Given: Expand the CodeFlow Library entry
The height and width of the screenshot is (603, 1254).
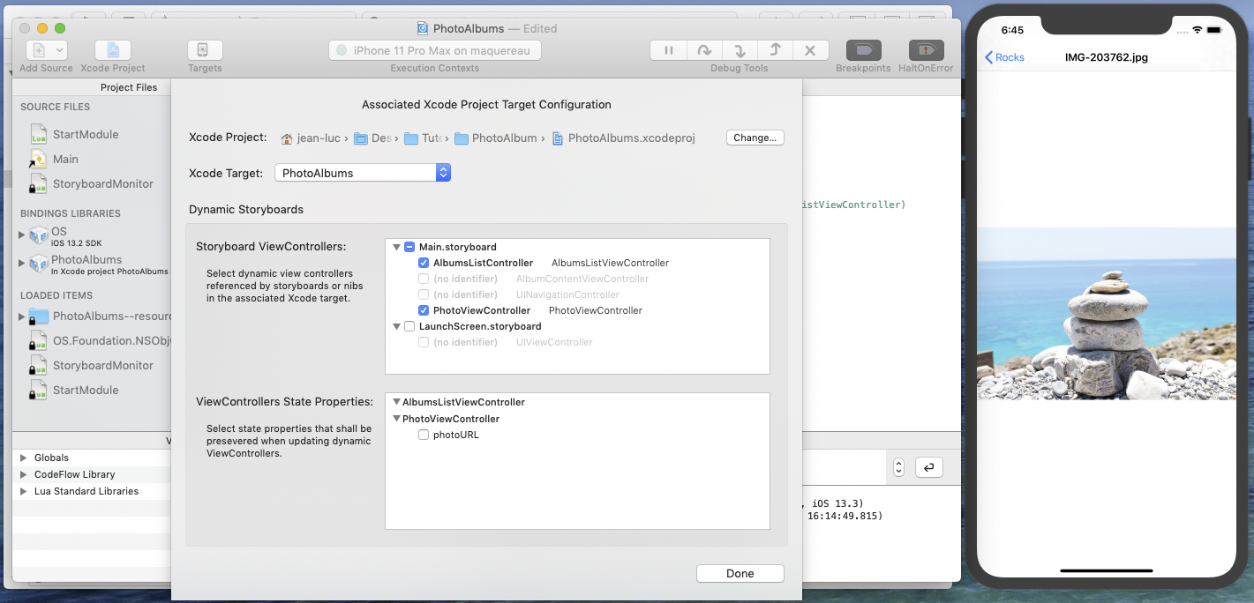Looking at the screenshot, I should pyautogui.click(x=23, y=474).
